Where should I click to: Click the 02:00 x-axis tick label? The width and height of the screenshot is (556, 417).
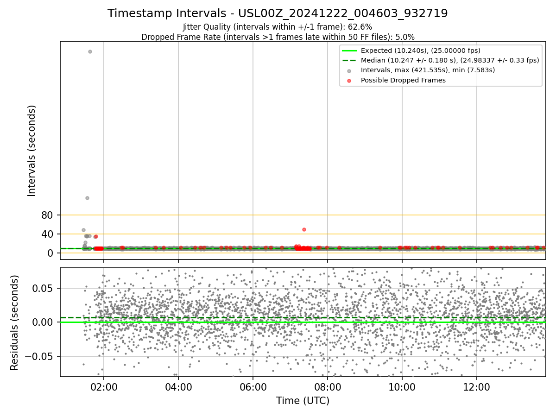[104, 387]
